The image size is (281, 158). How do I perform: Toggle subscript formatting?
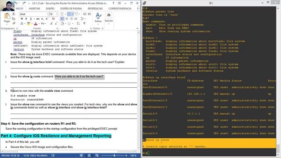[42, 18]
